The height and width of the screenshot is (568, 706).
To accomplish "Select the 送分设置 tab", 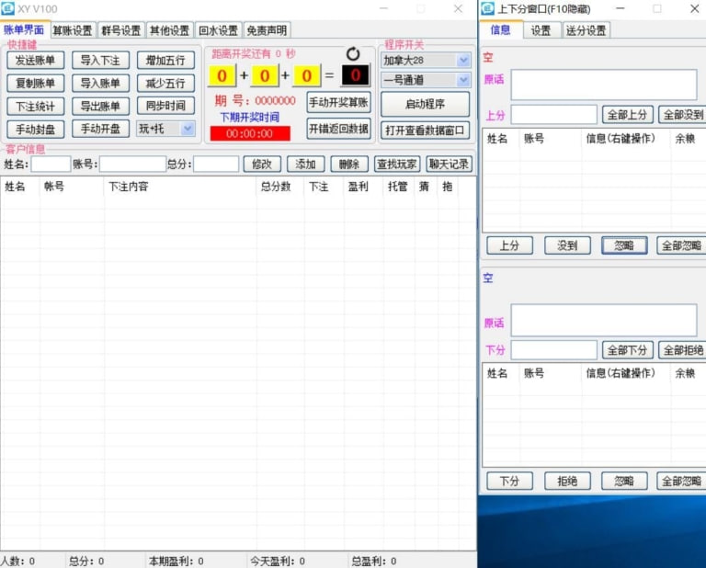I will tap(586, 30).
